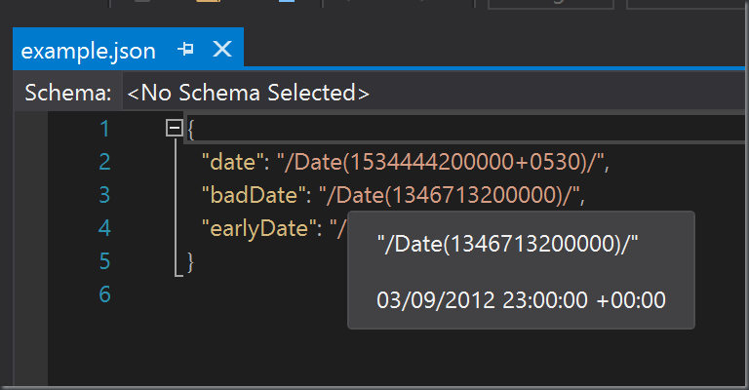Click line number 6 in gutter

click(x=104, y=294)
